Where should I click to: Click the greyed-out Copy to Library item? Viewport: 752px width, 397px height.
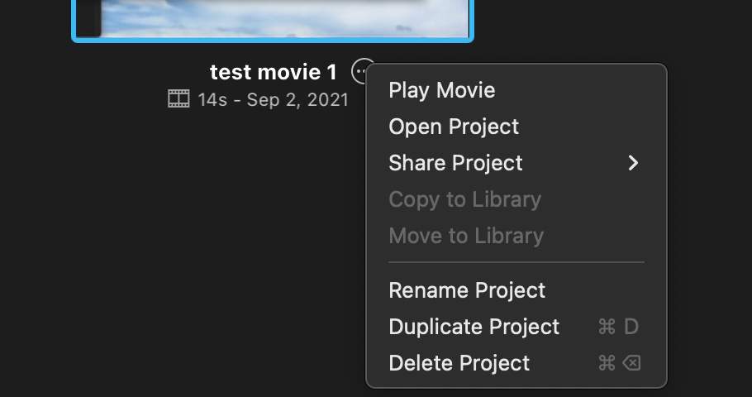click(464, 199)
